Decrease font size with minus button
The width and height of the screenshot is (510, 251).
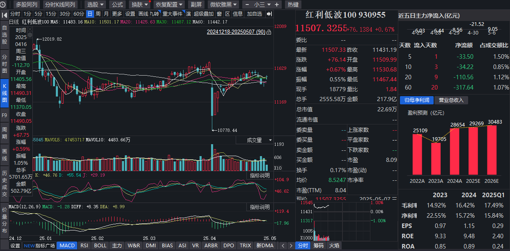(x=247, y=5)
